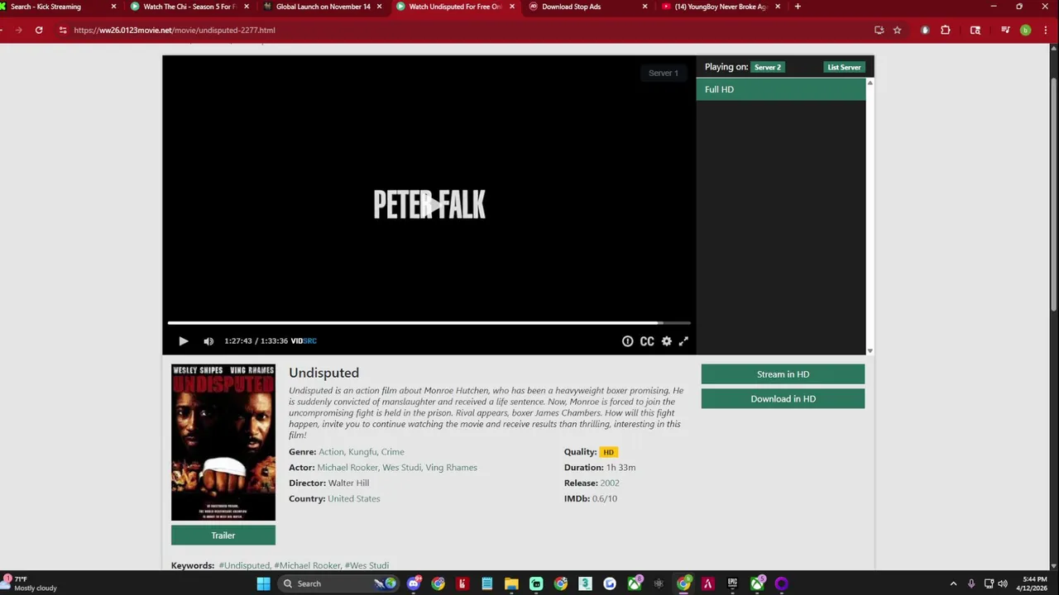Open install app icon in address bar
The image size is (1059, 595).
[x=879, y=30]
